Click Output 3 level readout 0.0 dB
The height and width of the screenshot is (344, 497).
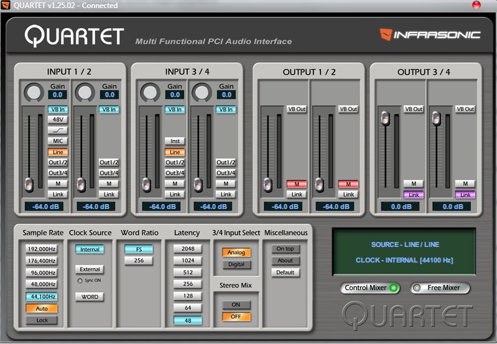(401, 207)
